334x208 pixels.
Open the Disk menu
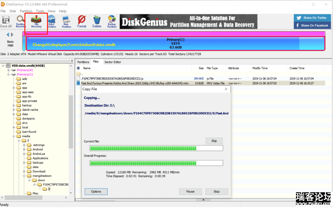pyautogui.click(x=13, y=11)
